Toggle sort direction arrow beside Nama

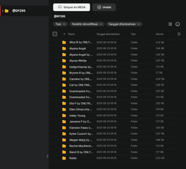click(64, 34)
